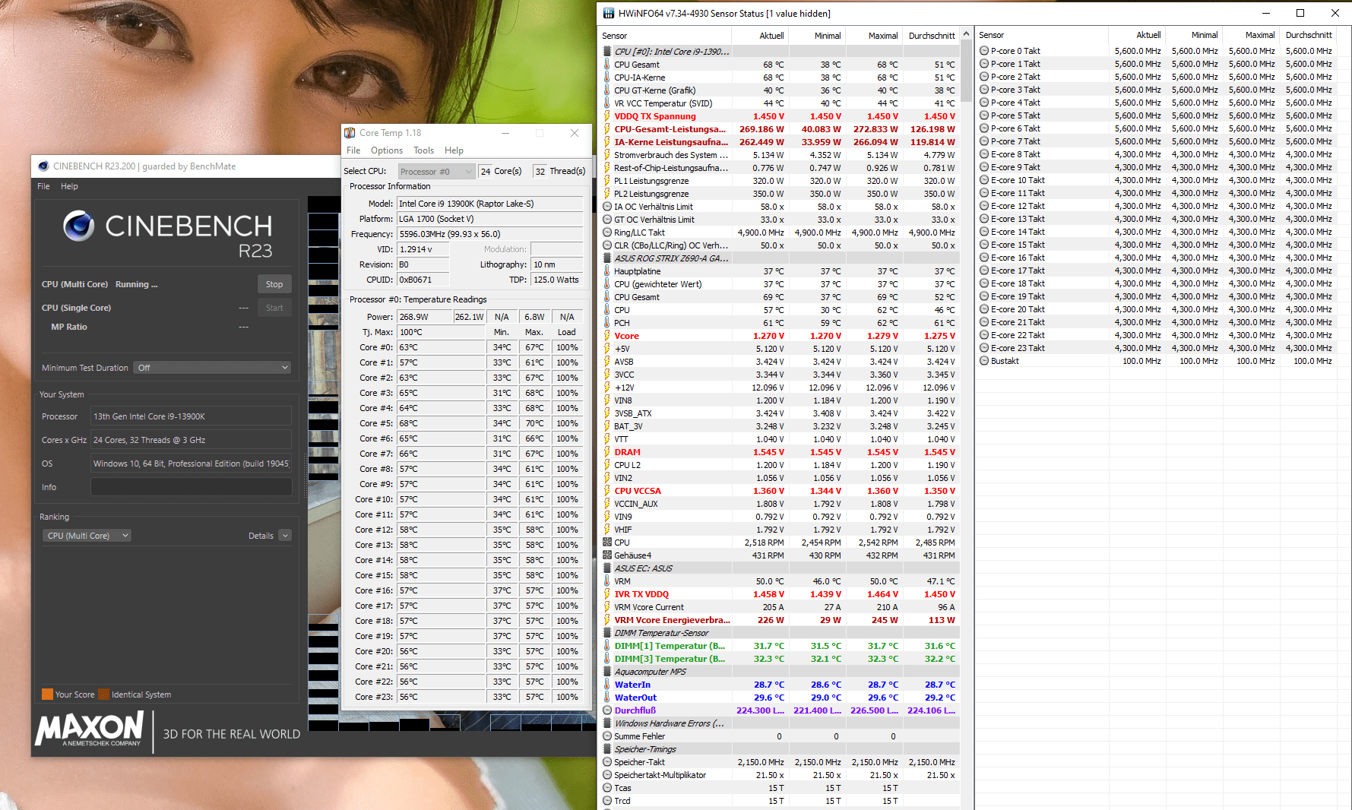
Task: Open the Minimum Test Duration dropdown
Action: pyautogui.click(x=213, y=368)
